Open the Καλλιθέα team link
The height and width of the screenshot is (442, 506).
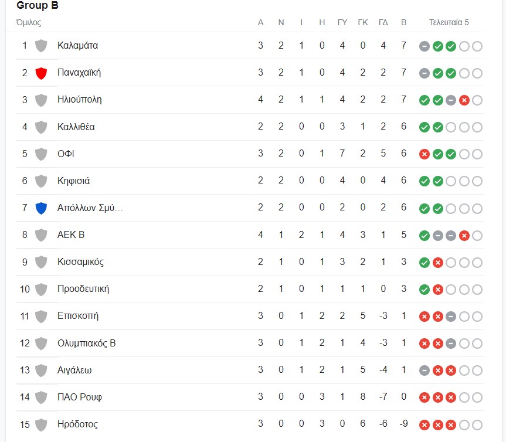click(x=76, y=127)
